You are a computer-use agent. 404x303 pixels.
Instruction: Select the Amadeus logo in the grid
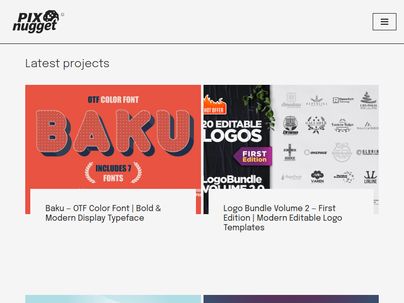pos(291,100)
